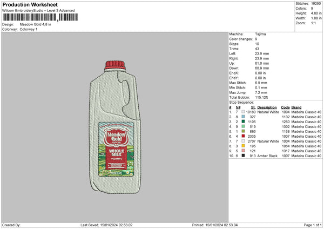The width and height of the screenshot is (324, 229).
Task: Select stitch count '1105' in stop 3
Action: (252, 122)
